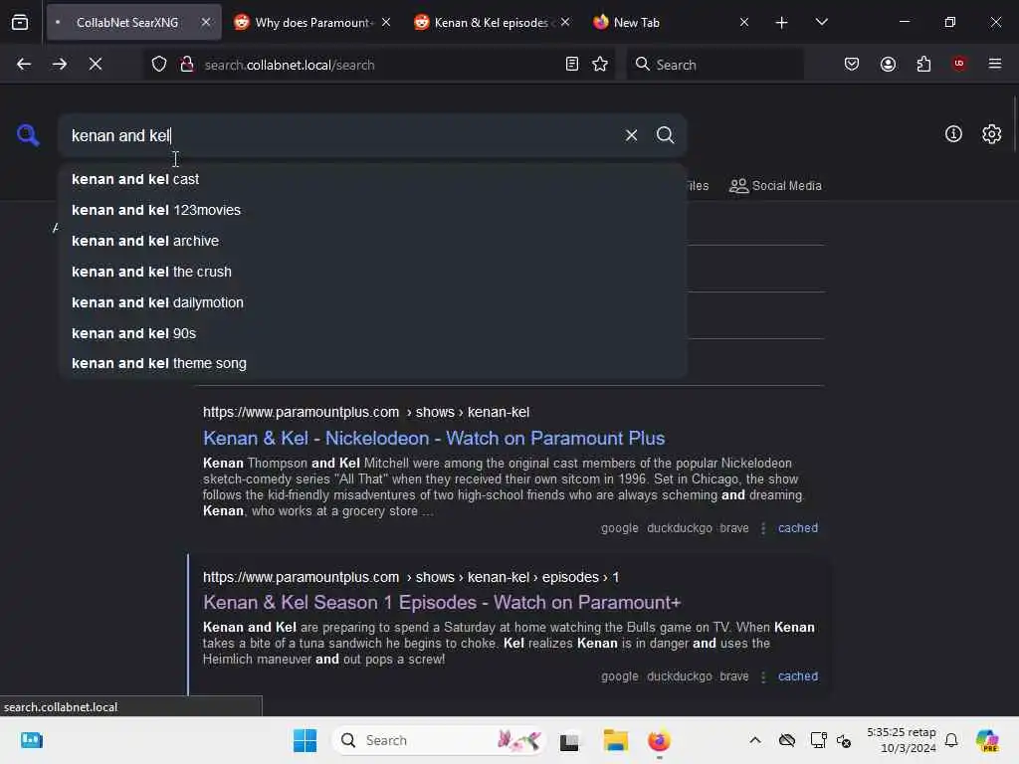The image size is (1019, 764).
Task: Click the address bar URL field
Action: click(377, 65)
